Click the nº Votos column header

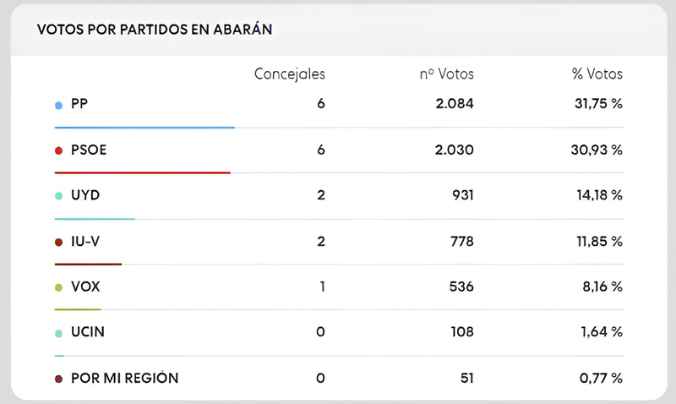coord(446,74)
